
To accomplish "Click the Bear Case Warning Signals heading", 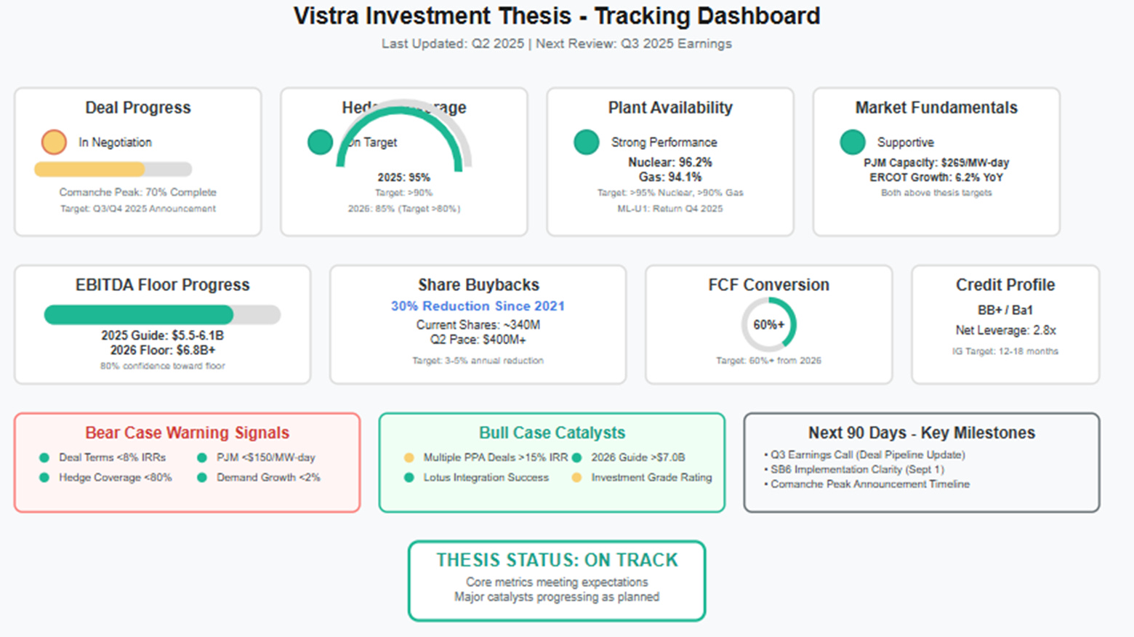I will coord(187,433).
